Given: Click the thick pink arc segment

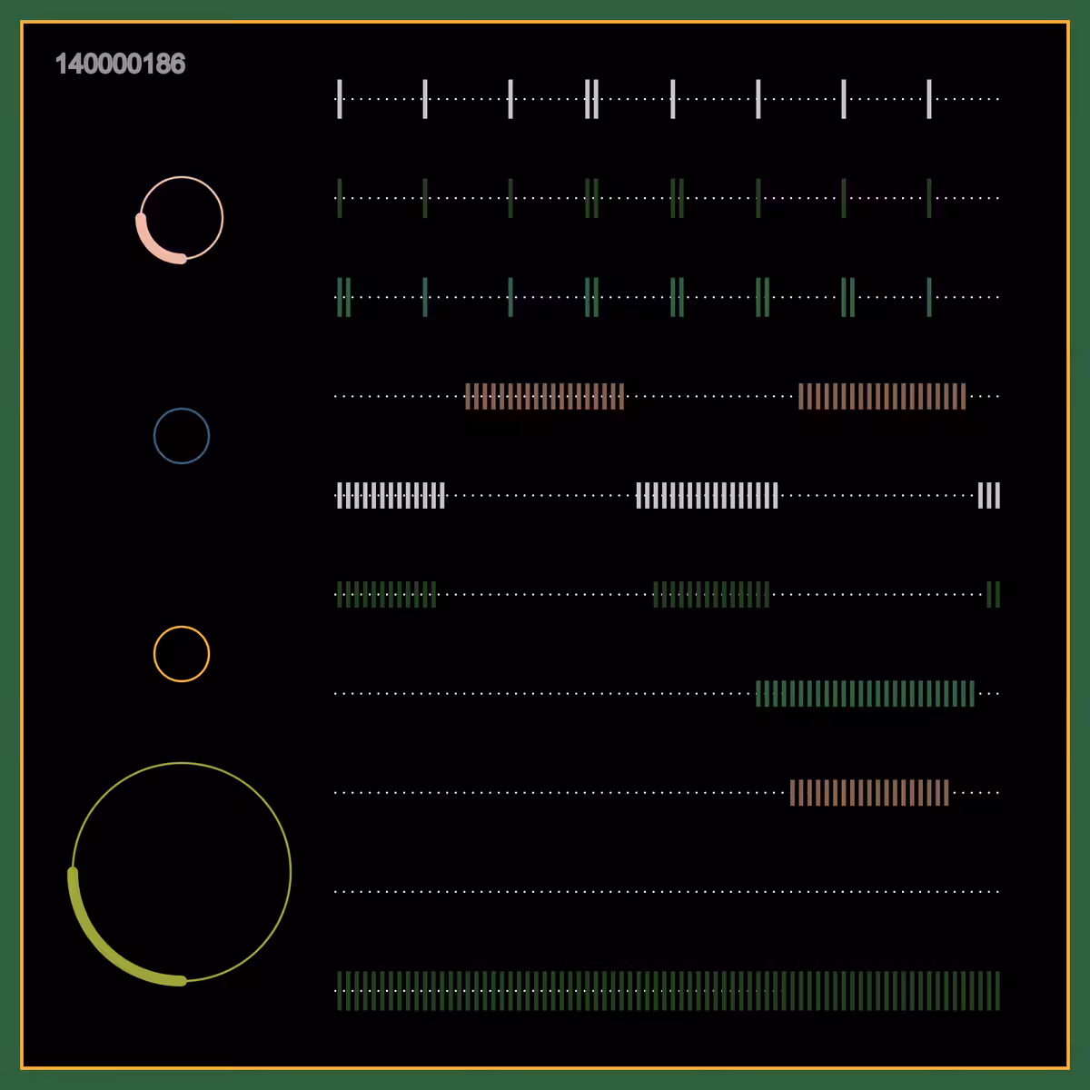Looking at the screenshot, I should [151, 246].
